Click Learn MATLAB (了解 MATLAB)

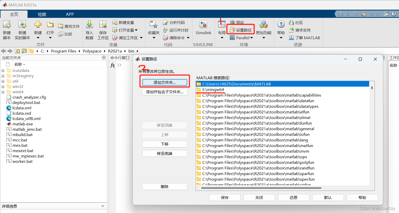click(x=304, y=38)
